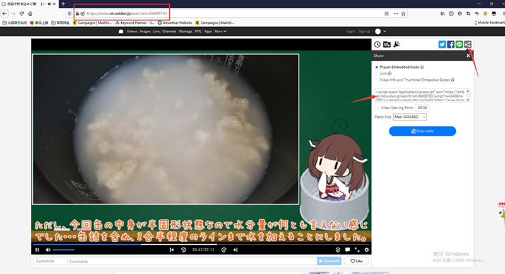Open the watch later clock icon
505x274 pixels.
[x=377, y=44]
